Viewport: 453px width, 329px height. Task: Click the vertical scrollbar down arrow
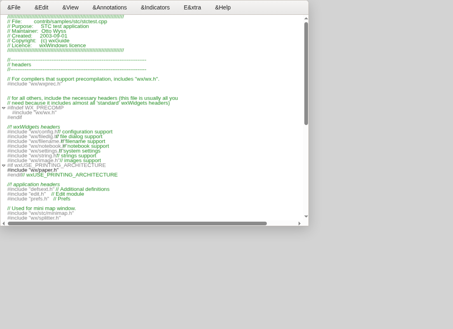(306, 216)
